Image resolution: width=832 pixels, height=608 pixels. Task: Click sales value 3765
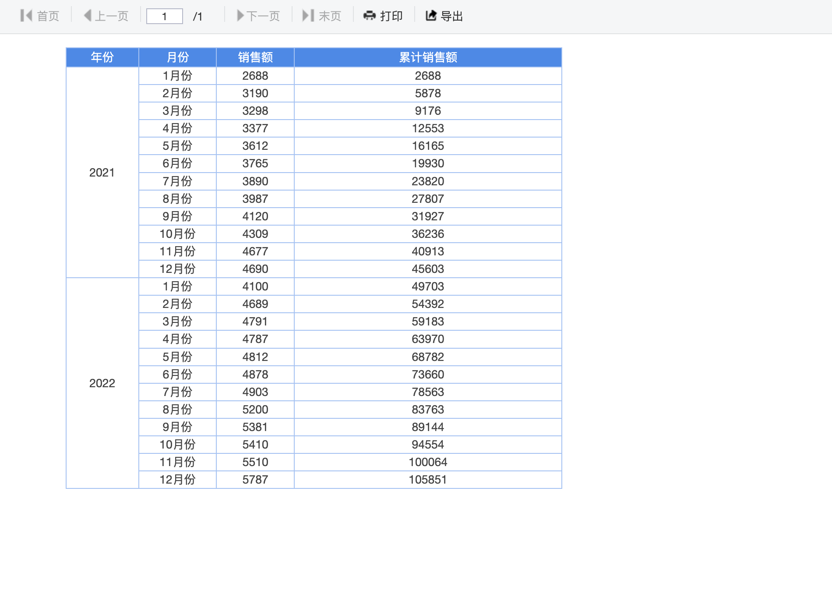255,163
